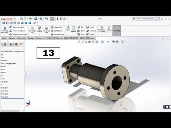The width and height of the screenshot is (171, 128).
Task: Open dropdown arrow next to Save icon
Action: (38, 19)
